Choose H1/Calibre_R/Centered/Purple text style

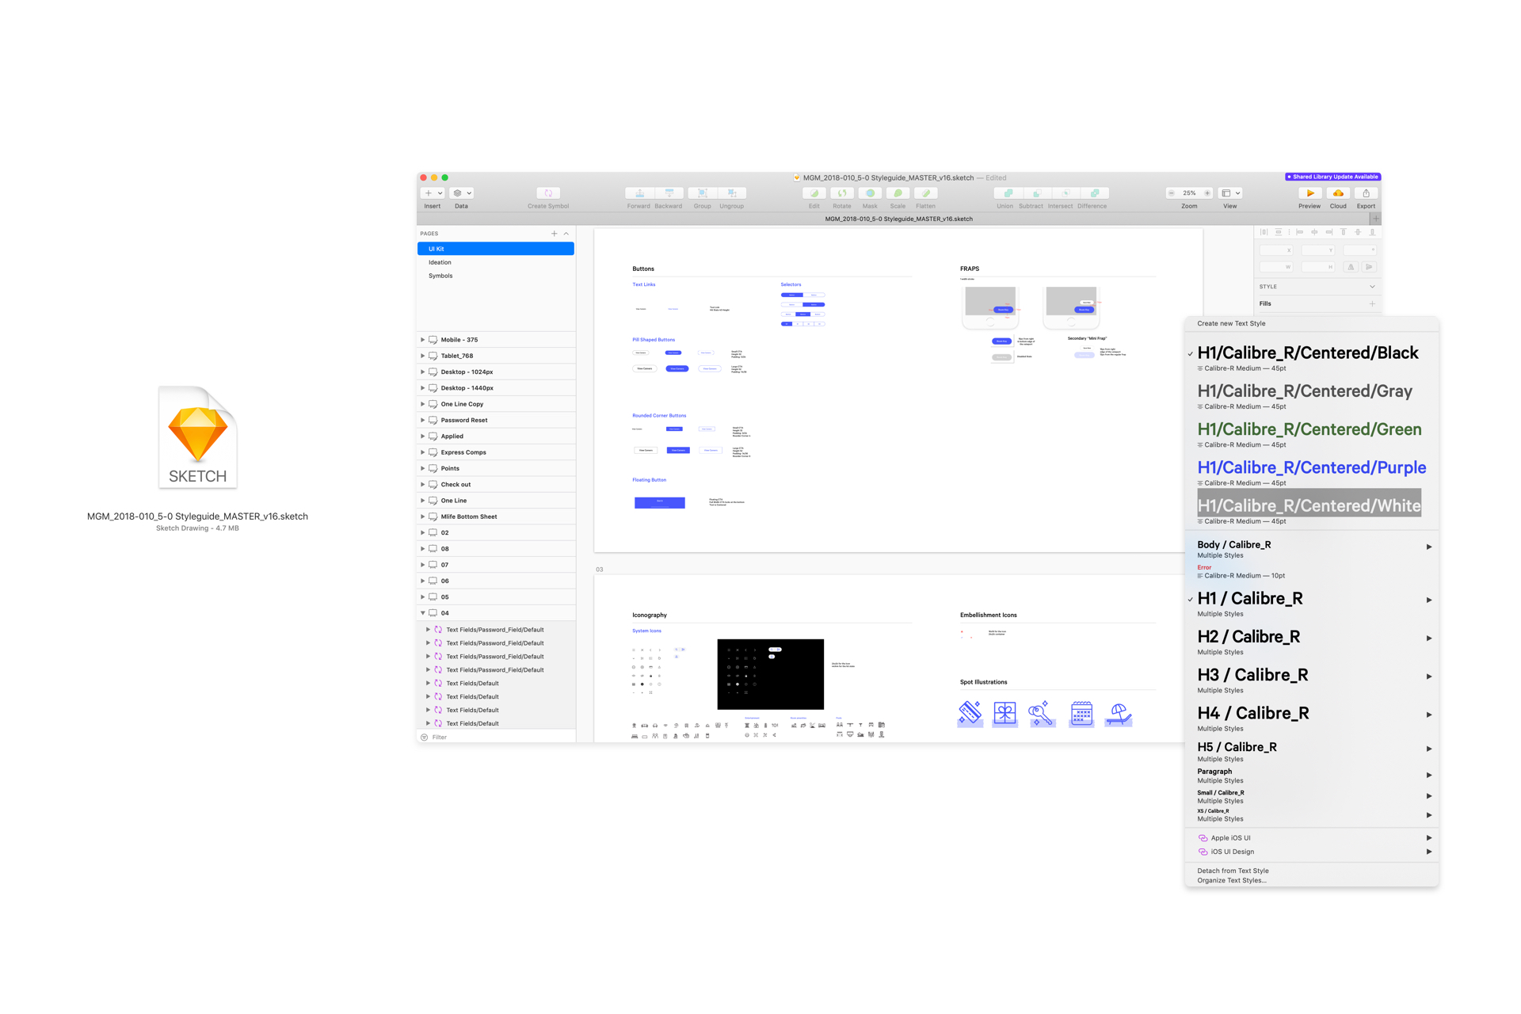(x=1311, y=468)
